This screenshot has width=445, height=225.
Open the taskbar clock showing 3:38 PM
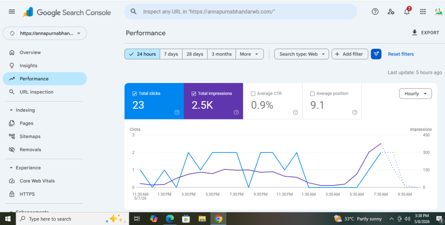pyautogui.click(x=422, y=219)
